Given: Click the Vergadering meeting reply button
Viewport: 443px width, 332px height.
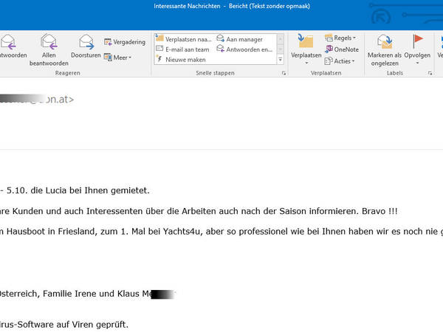Looking at the screenshot, I should 125,42.
